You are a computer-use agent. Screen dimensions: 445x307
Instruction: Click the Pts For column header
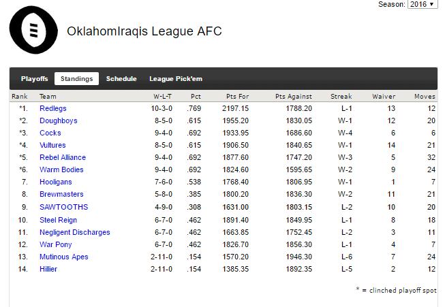click(237, 97)
